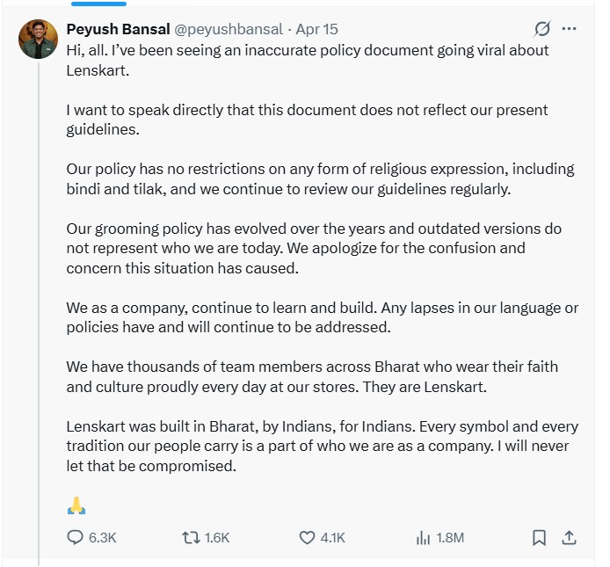This screenshot has height=567, width=610.
Task: Click the Peyush Bansal display name
Action: (119, 29)
